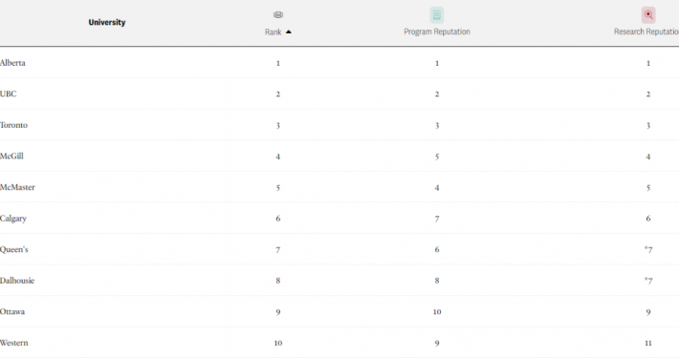Click McGill's Program Reputation value 5
Image resolution: width=679 pixels, height=358 pixels.
pos(437,157)
